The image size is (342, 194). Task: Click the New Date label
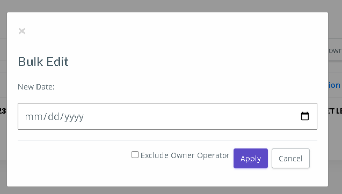[36, 87]
